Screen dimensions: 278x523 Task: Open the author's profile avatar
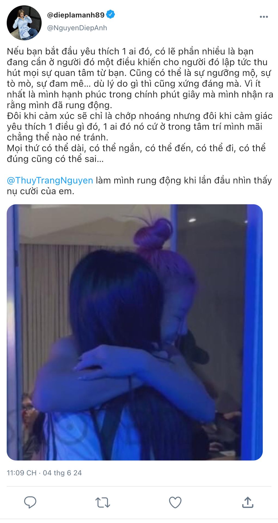point(24,23)
